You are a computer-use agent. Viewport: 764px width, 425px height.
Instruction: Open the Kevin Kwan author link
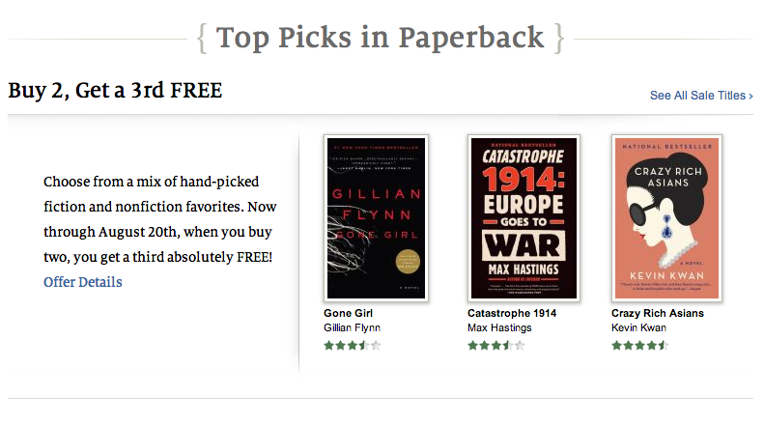coord(639,328)
